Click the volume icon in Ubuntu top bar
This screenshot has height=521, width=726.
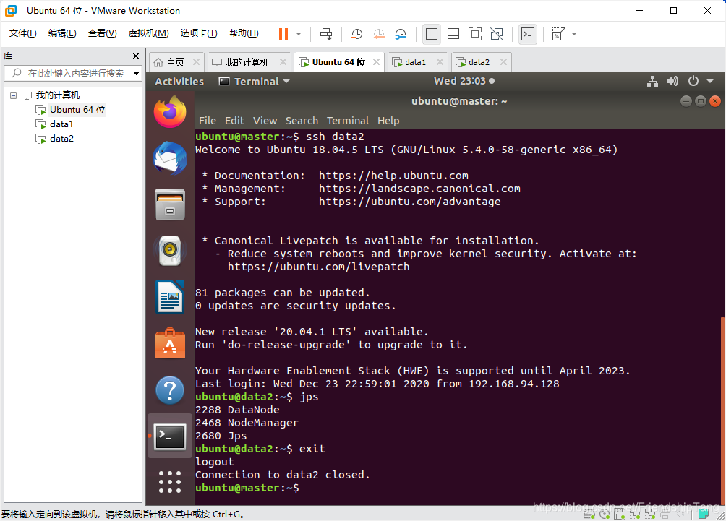tap(672, 82)
